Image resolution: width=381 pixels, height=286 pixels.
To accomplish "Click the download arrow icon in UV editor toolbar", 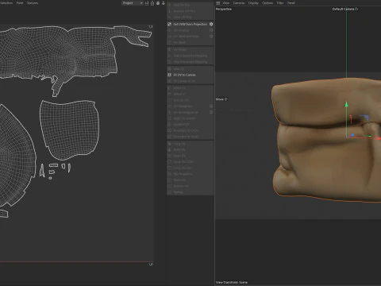I will point(164,3).
